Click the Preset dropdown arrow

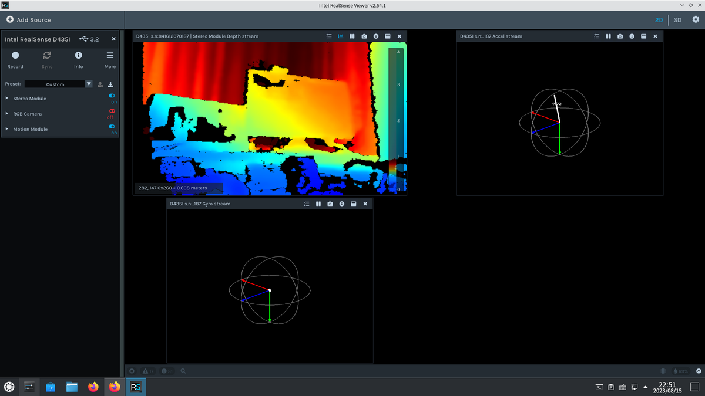click(x=89, y=84)
